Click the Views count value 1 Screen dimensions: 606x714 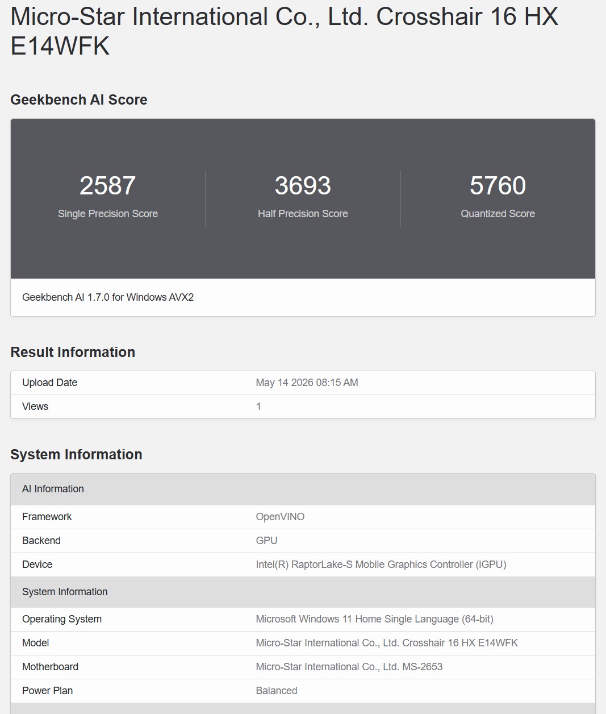click(258, 406)
